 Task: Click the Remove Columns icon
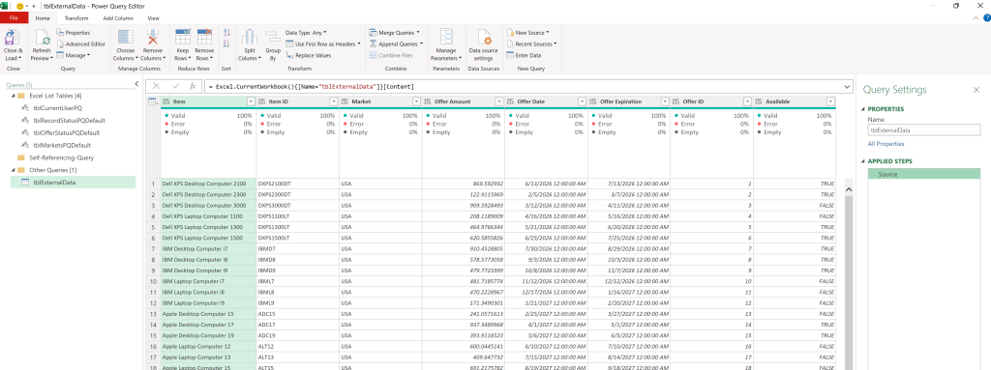point(153,38)
